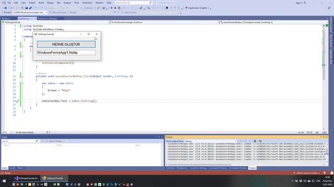Stop debugging with the red square icon
Viewport: 334px width, 187px height.
(x=115, y=8)
